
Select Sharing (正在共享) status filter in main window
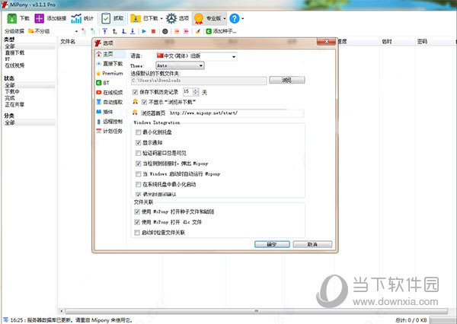tap(14, 104)
